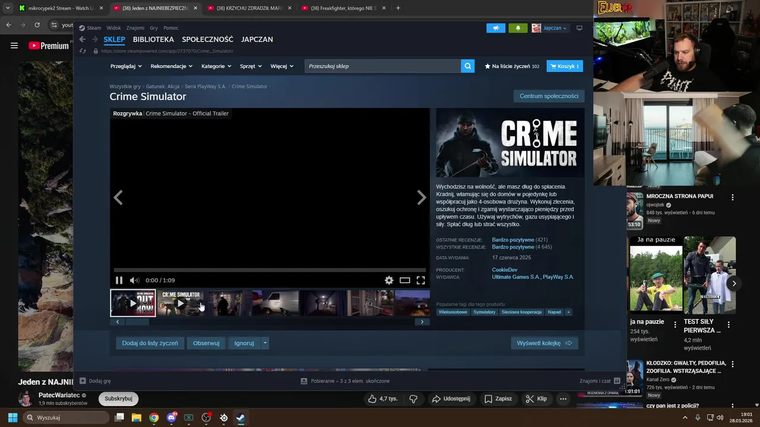
Task: Open File Explorer in the taskbar
Action: [x=137, y=418]
